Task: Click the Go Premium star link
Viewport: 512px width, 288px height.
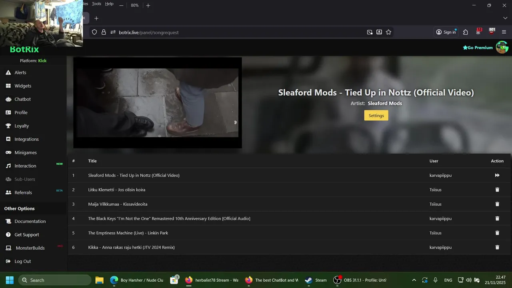Action: pyautogui.click(x=478, y=48)
